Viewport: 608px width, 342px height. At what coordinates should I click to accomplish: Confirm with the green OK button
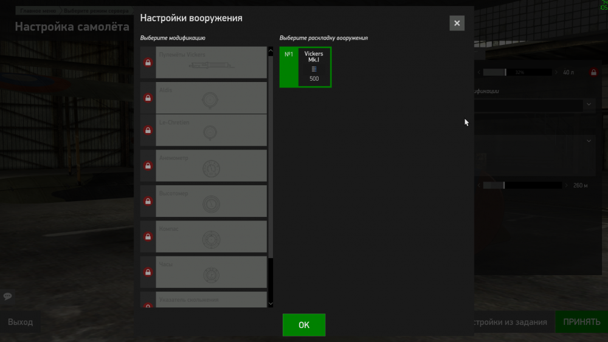304,325
